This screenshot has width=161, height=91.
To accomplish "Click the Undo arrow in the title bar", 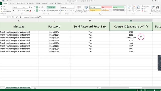I will click(x=3, y=1).
